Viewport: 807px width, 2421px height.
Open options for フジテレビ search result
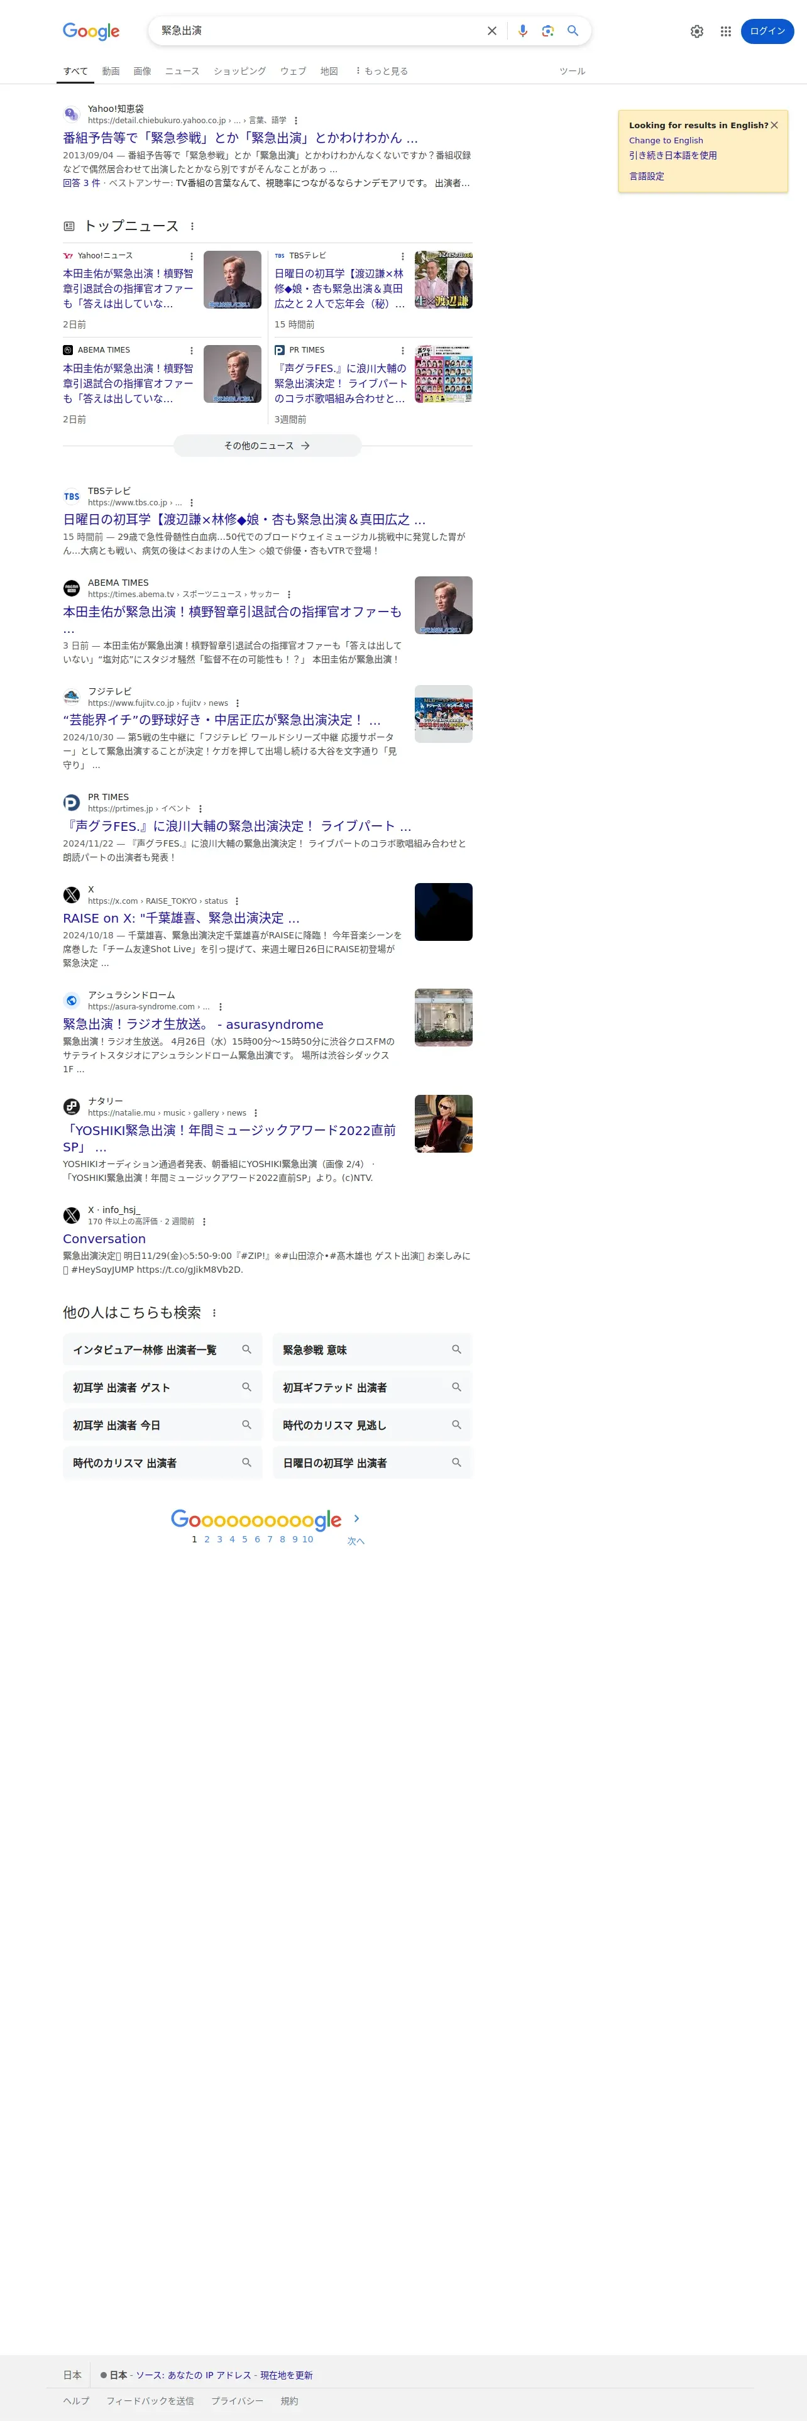pyautogui.click(x=238, y=703)
